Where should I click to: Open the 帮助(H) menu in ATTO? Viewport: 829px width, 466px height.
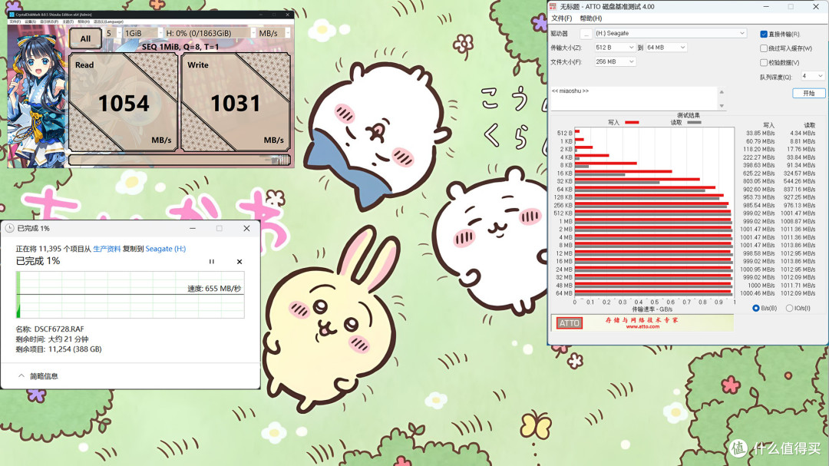coord(590,18)
